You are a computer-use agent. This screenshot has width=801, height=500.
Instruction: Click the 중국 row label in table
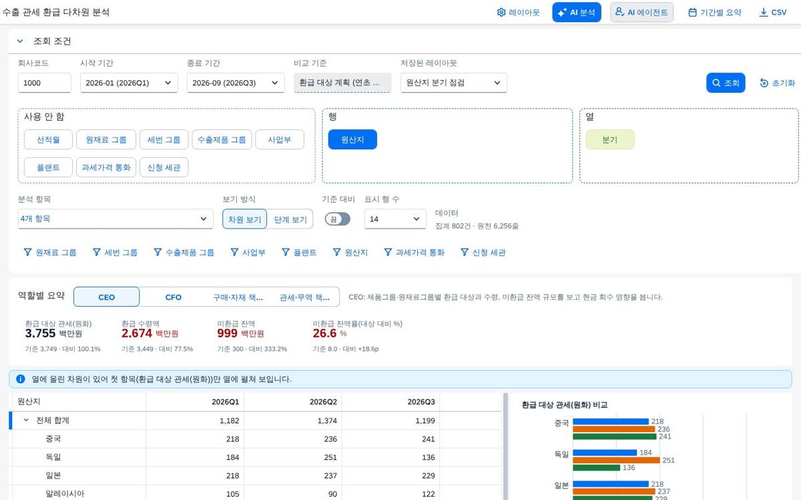53,439
